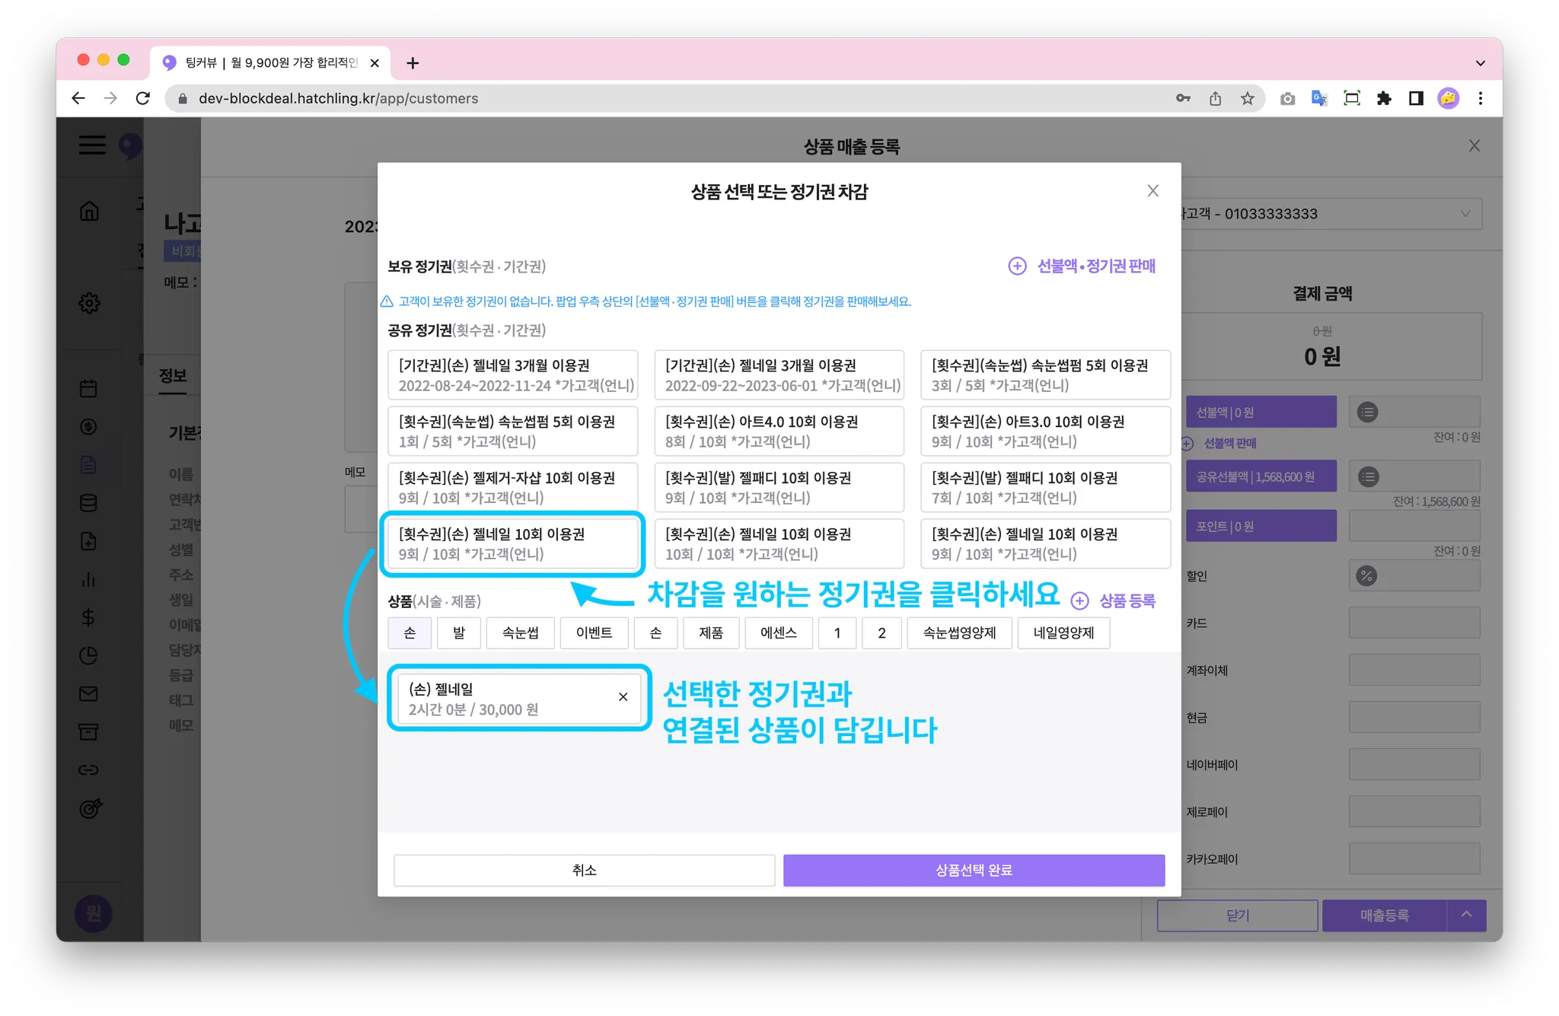Switch to 속눈썹 product category tab

click(x=521, y=633)
